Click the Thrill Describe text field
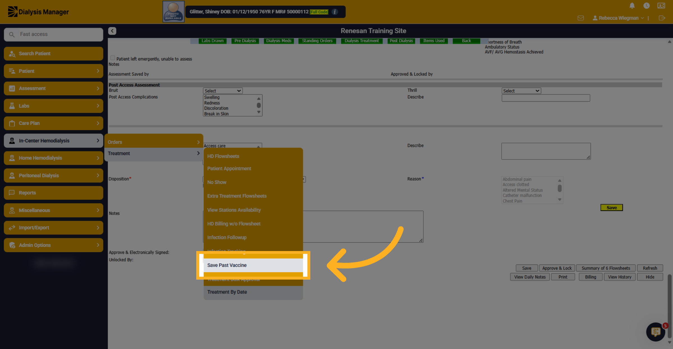The width and height of the screenshot is (673, 349). [x=546, y=98]
